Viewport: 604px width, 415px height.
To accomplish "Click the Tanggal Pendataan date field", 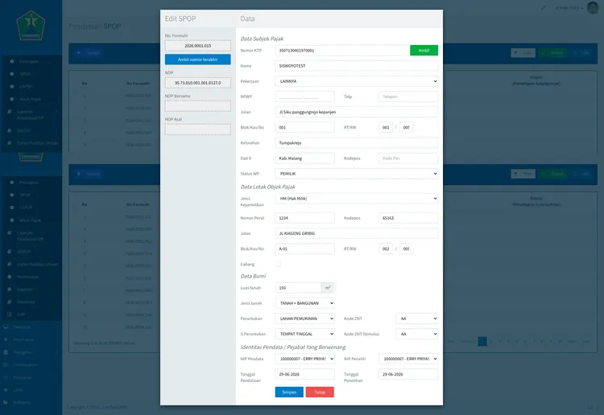I will (304, 374).
